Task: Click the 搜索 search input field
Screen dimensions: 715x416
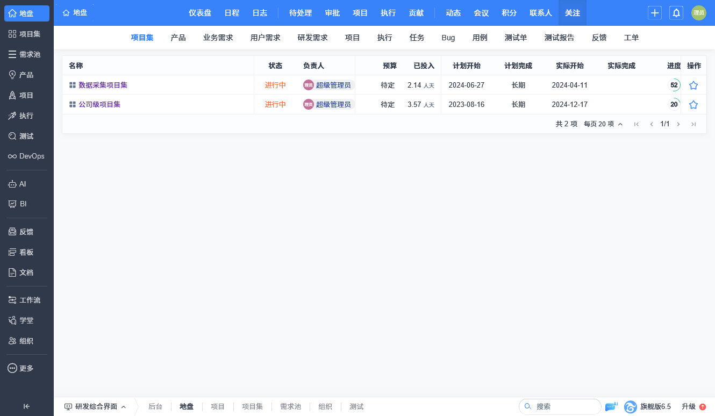Action: coord(560,406)
